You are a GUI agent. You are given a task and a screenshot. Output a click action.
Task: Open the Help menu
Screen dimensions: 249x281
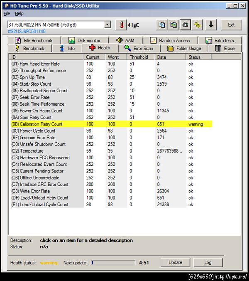19,14
